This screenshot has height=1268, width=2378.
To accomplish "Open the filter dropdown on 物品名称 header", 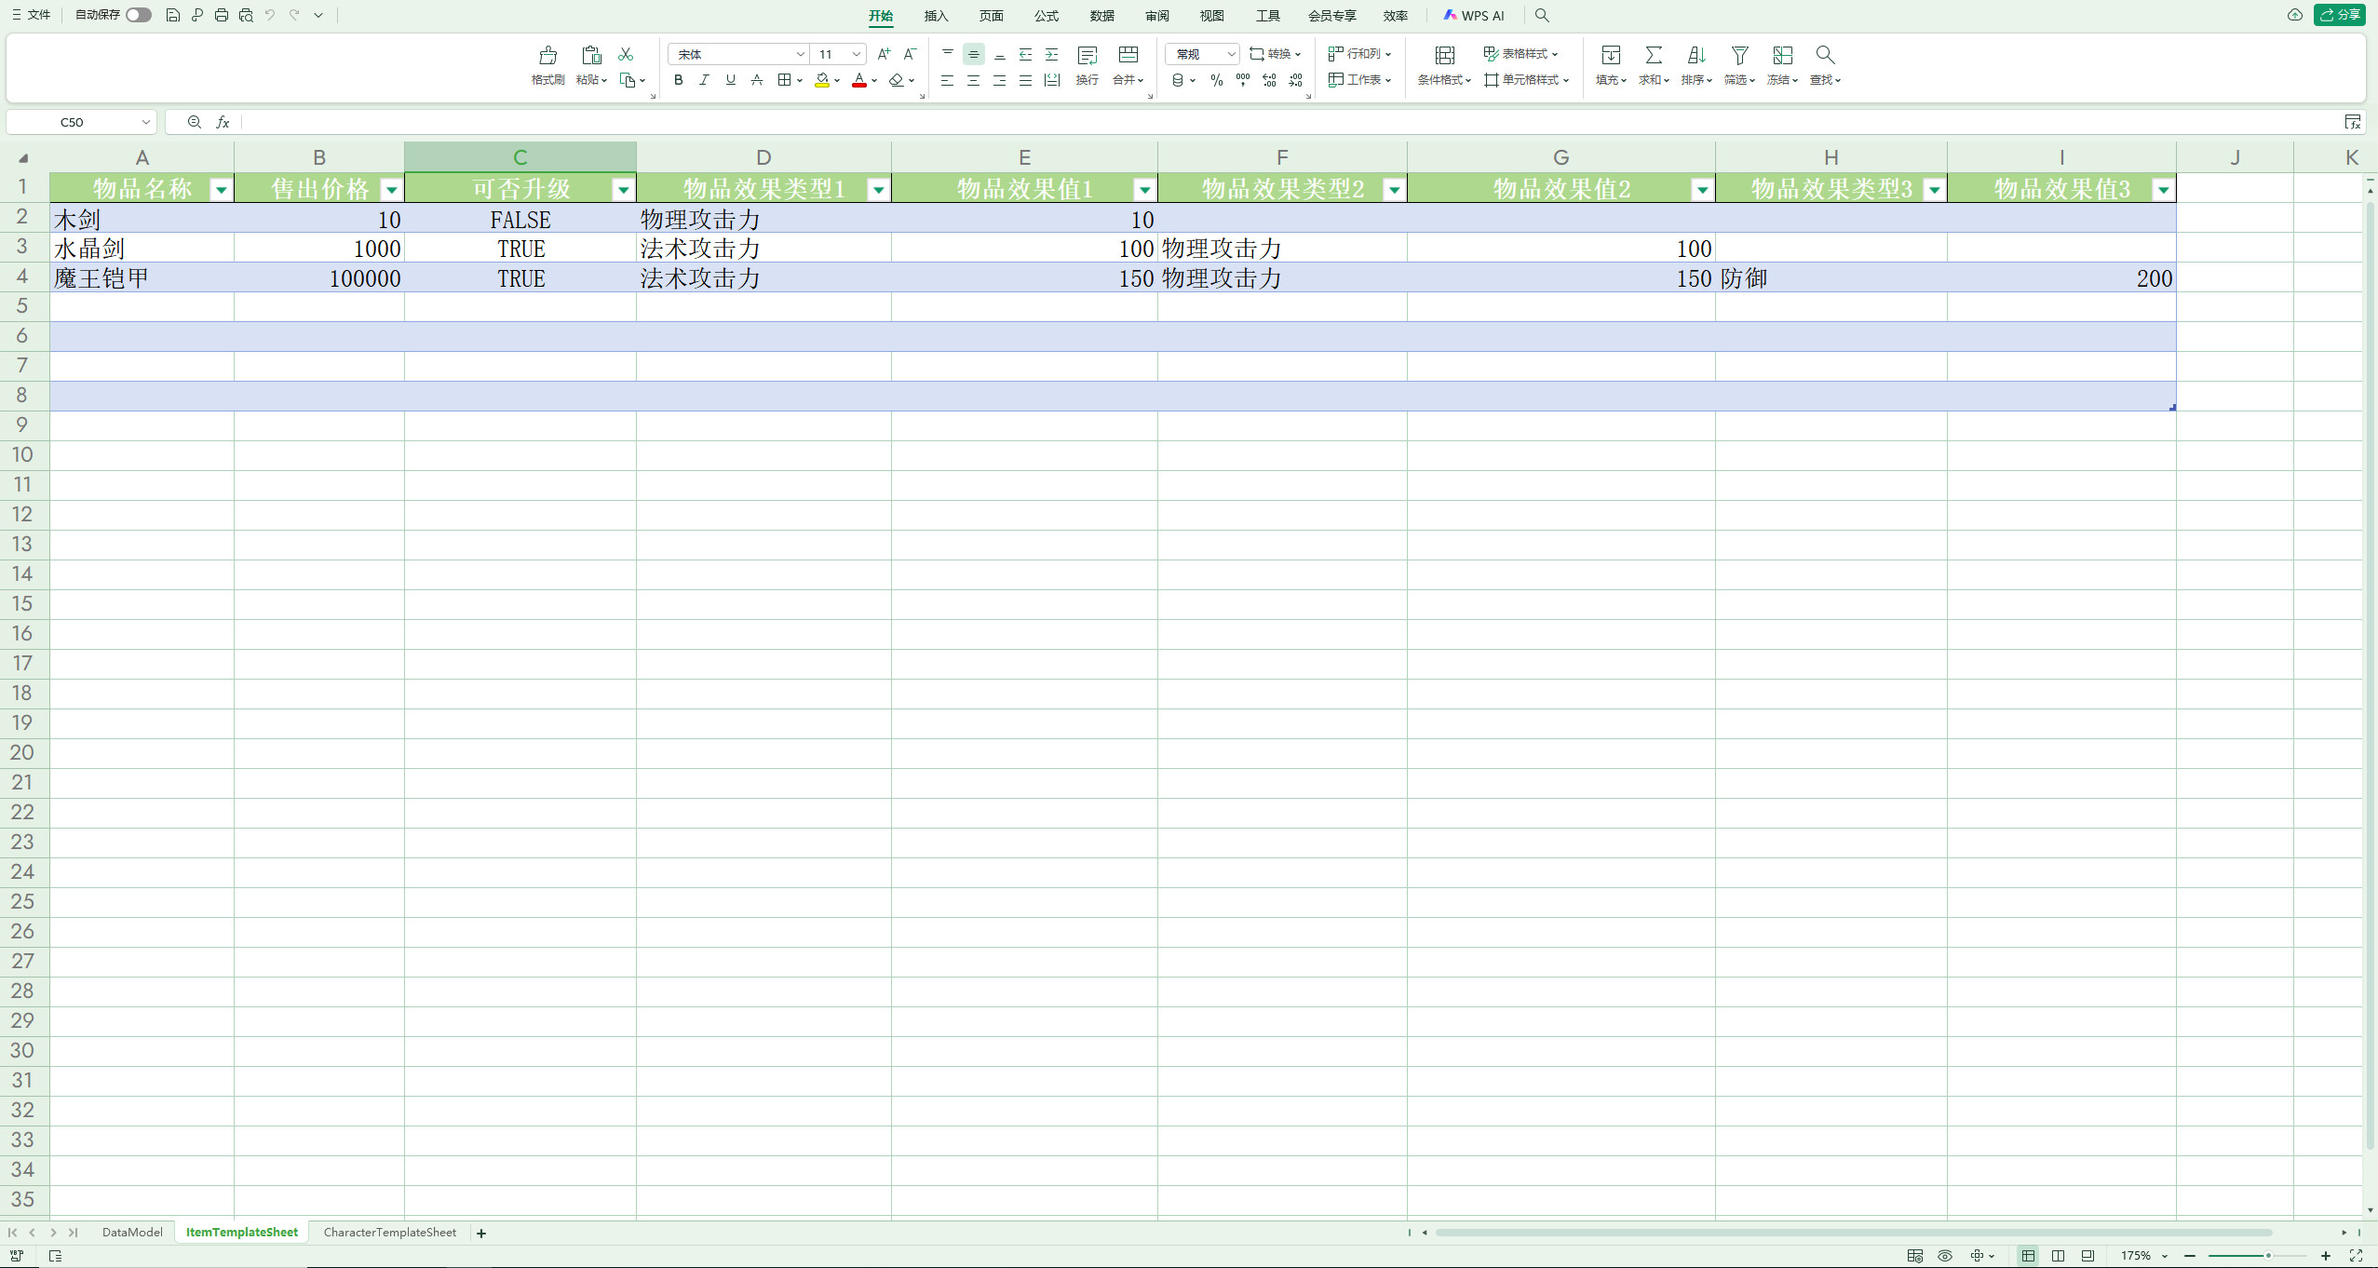I will click(x=222, y=188).
